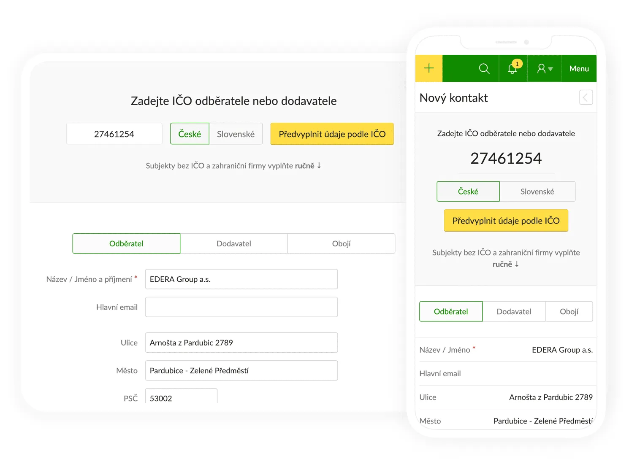Image resolution: width=629 pixels, height=464 pixels.
Task: Click the desktop IČO number input field
Action: pos(114,134)
